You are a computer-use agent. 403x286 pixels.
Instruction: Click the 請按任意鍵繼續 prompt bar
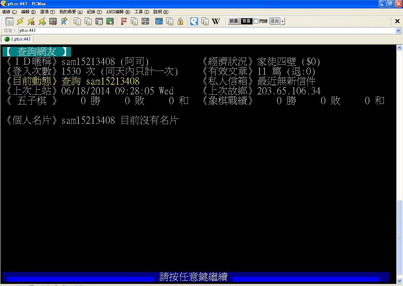click(196, 277)
